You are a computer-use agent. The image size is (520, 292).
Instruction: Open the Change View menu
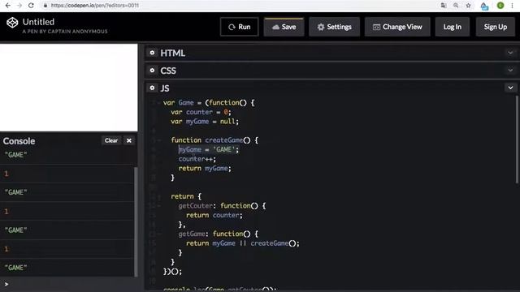point(397,27)
